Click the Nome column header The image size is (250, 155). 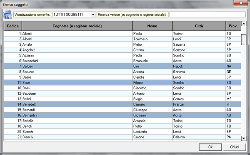click(152, 26)
